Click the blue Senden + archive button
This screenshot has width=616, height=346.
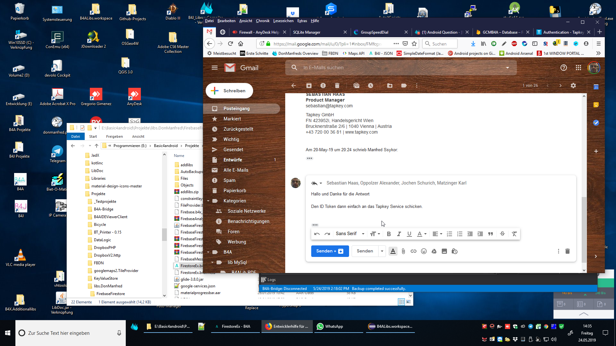pos(330,251)
